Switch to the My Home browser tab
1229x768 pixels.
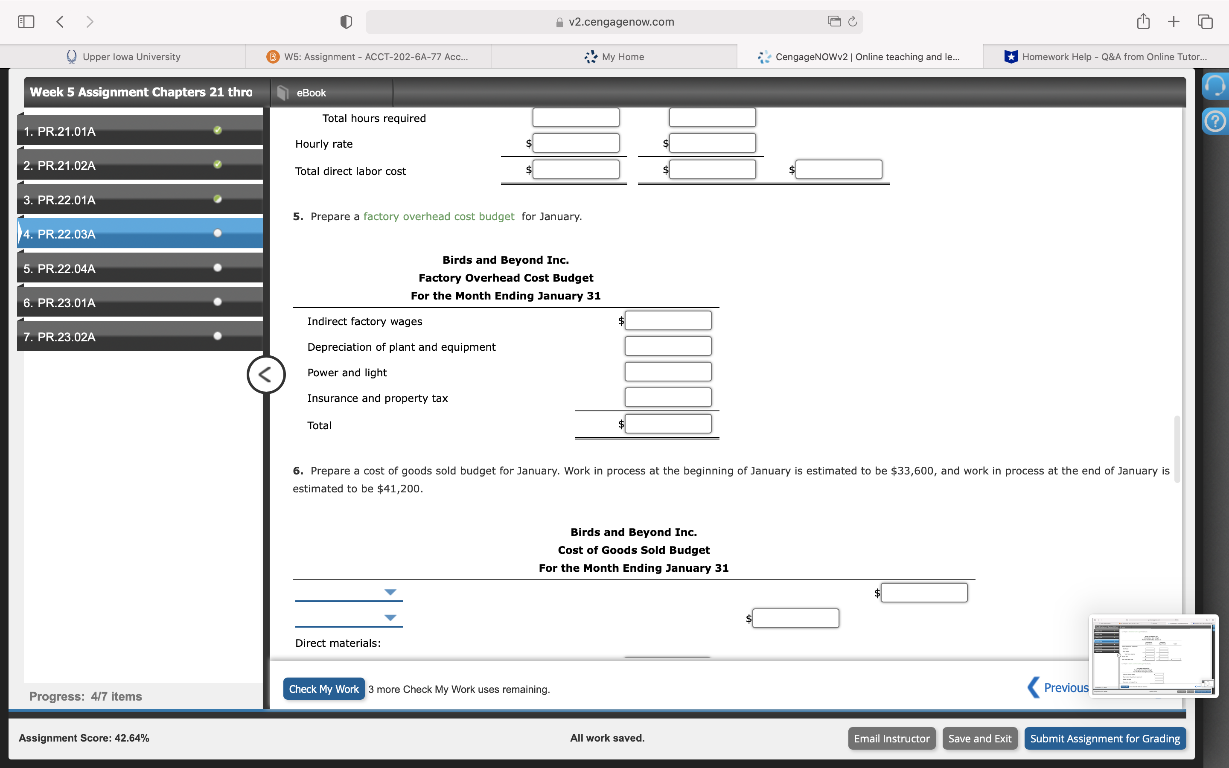click(614, 57)
